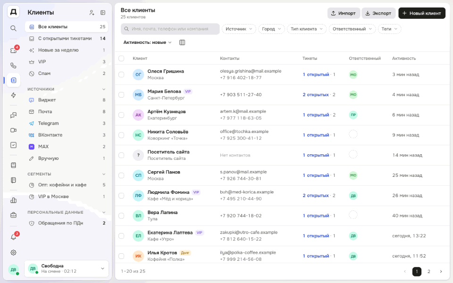Open the video camera section
Image resolution: width=453 pixels, height=283 pixels.
[13, 130]
